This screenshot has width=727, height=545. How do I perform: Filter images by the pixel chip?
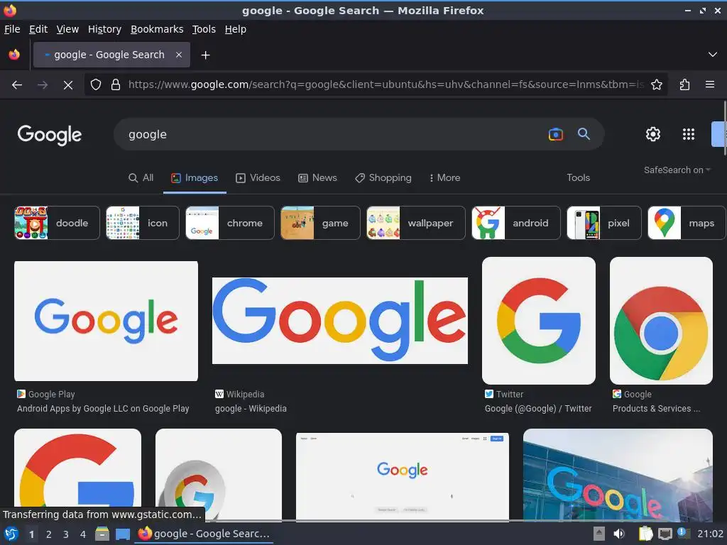pyautogui.click(x=604, y=223)
